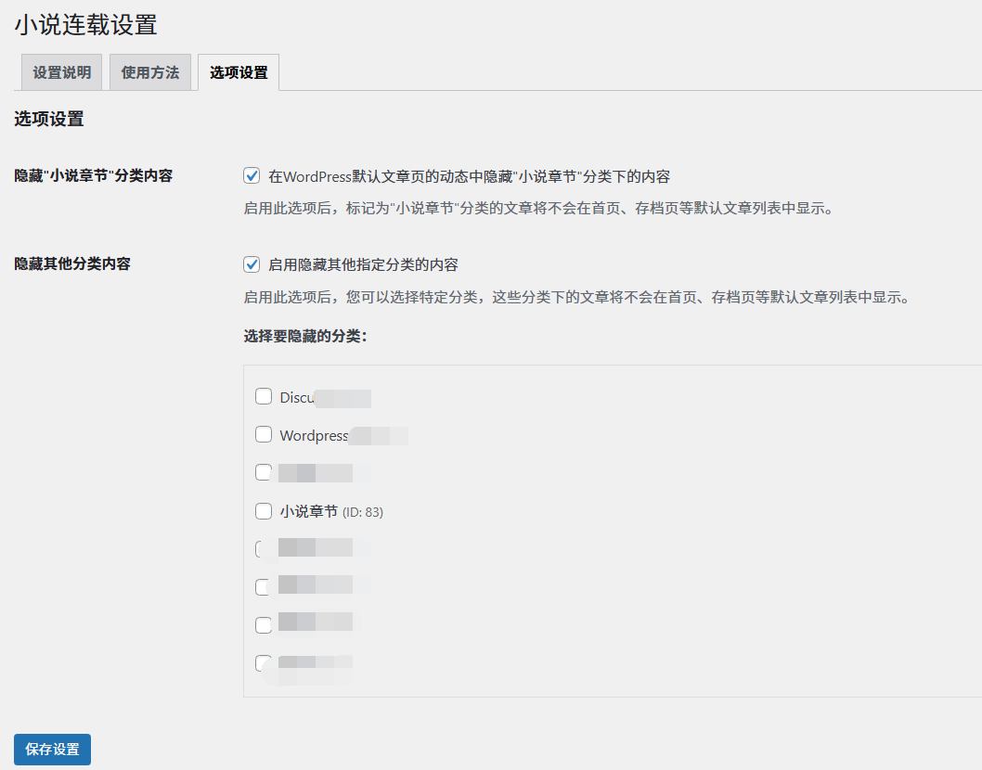The height and width of the screenshot is (770, 982).
Task: Disable the 启用隐藏其他指定分类的内容 checkbox
Action: 252,264
